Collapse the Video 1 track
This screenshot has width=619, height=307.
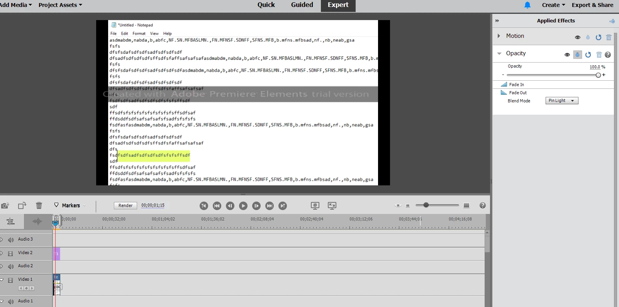pyautogui.click(x=2, y=280)
